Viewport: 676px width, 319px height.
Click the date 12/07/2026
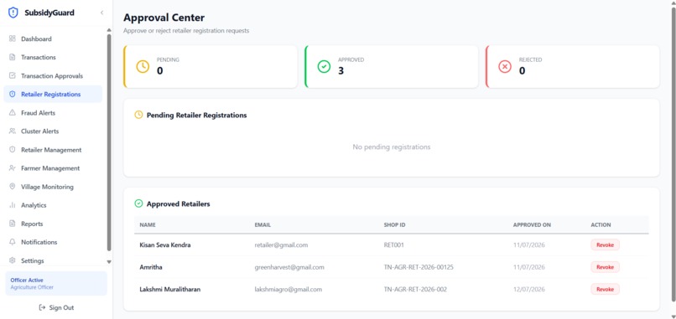pyautogui.click(x=529, y=290)
